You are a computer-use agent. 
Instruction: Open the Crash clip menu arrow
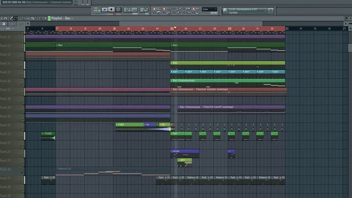click(43, 133)
